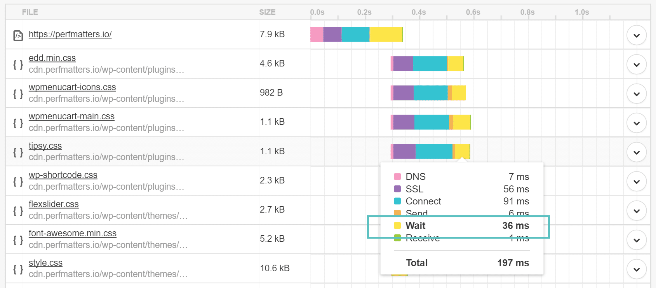Click the CSS braces icon for style.css

tap(18, 269)
